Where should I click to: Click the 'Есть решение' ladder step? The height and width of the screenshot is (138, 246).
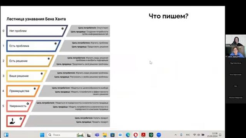click(x=30, y=61)
